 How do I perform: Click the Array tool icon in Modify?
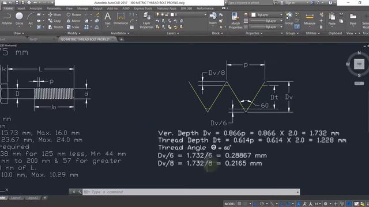tap(86, 27)
